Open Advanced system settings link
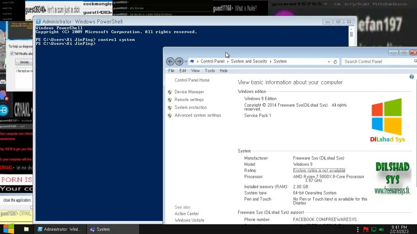Screen dimensions: 417x234 pos(198,115)
